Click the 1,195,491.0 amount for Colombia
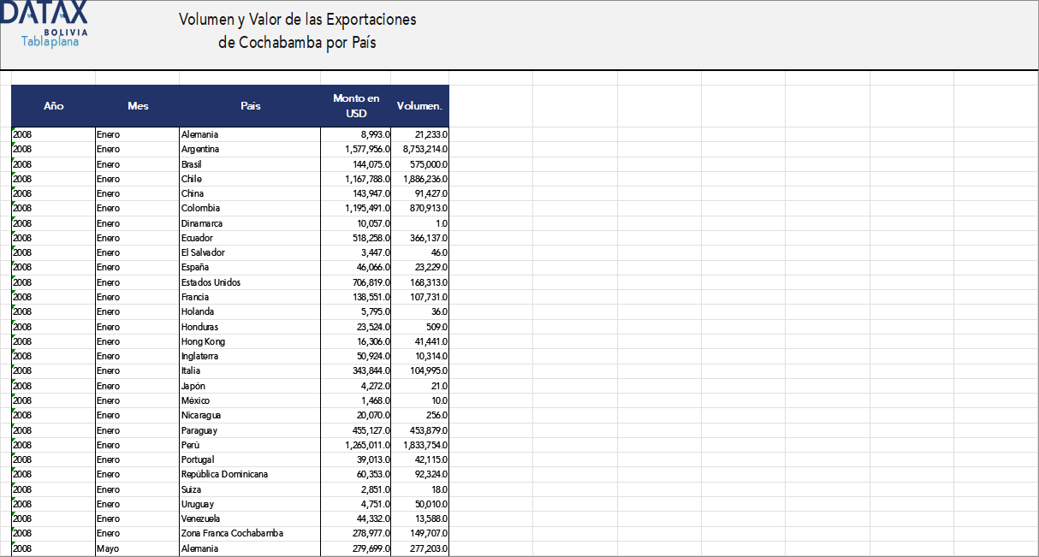 [356, 208]
